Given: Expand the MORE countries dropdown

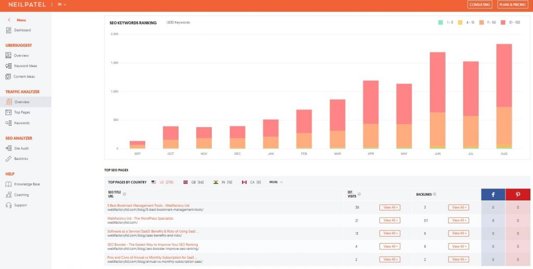Looking at the screenshot, I should pos(276,182).
